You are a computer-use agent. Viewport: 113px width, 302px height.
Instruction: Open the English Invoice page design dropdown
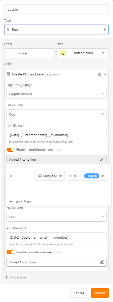point(56,94)
